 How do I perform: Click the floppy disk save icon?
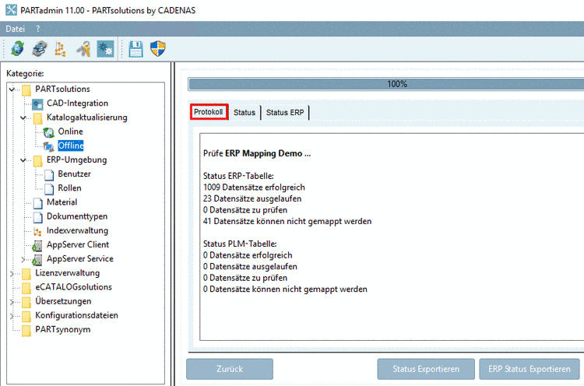point(136,49)
